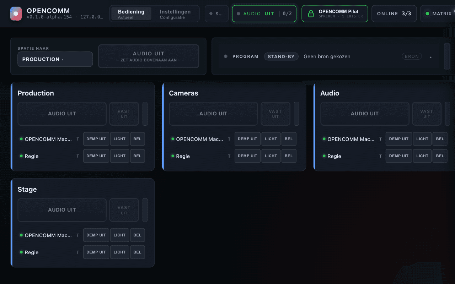Click LICHT for OPENCOMM Mac in Production

119,139
